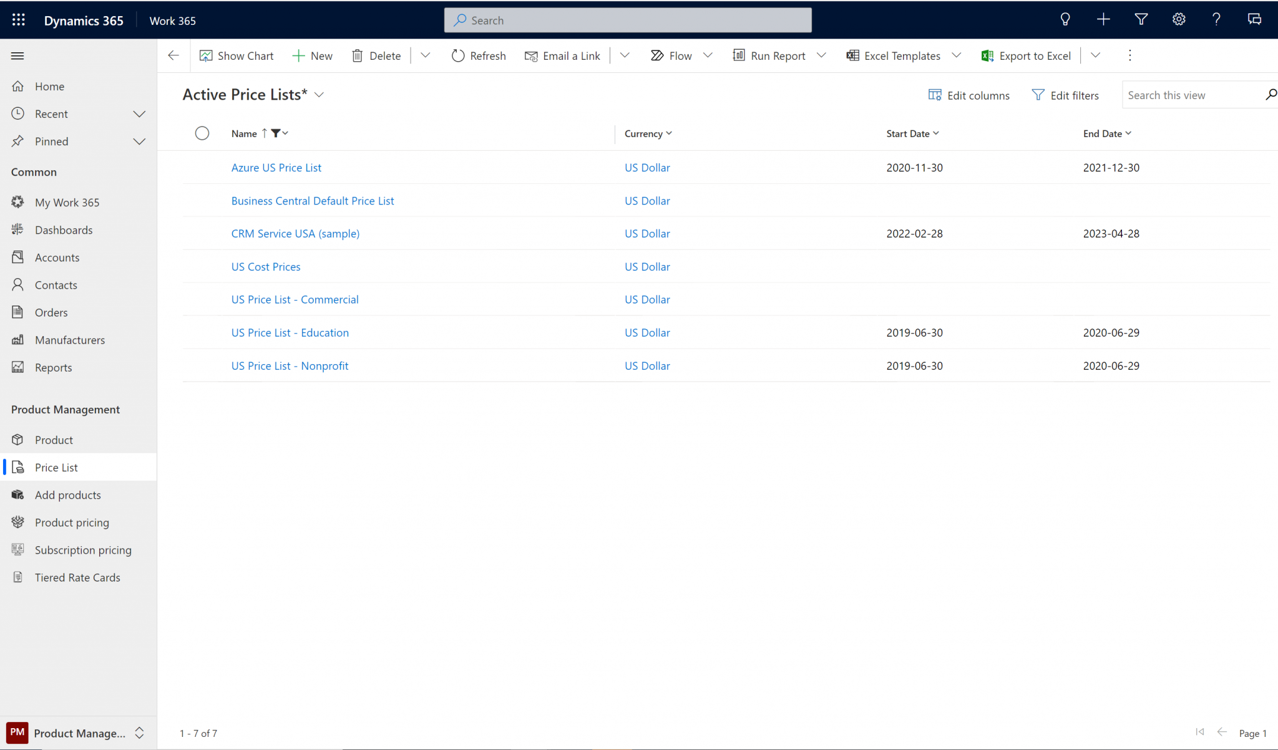Expand the Recent navigation section
1278x750 pixels.
point(139,114)
